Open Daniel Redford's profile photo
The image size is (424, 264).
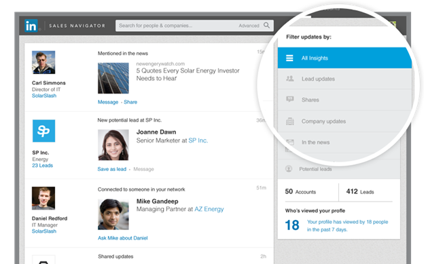click(43, 198)
